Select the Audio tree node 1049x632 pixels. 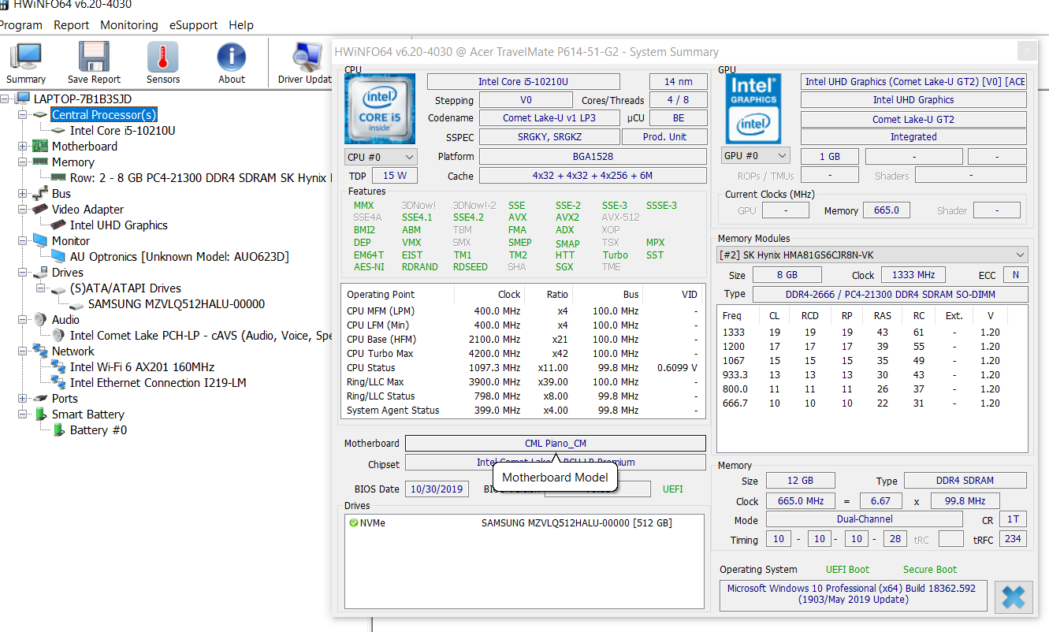[x=65, y=320]
